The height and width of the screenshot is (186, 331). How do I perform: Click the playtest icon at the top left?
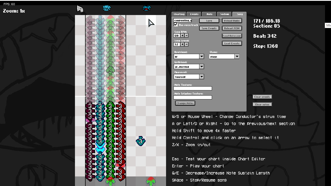point(79,8)
